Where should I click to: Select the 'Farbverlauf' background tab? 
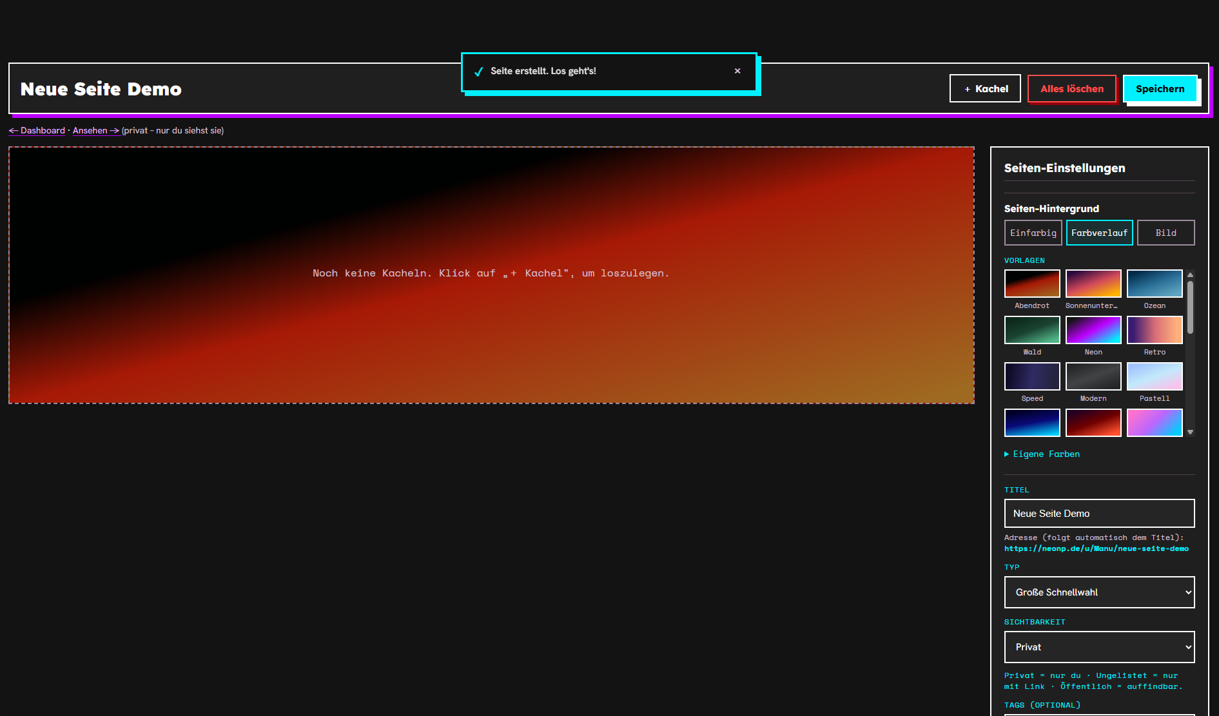point(1100,233)
